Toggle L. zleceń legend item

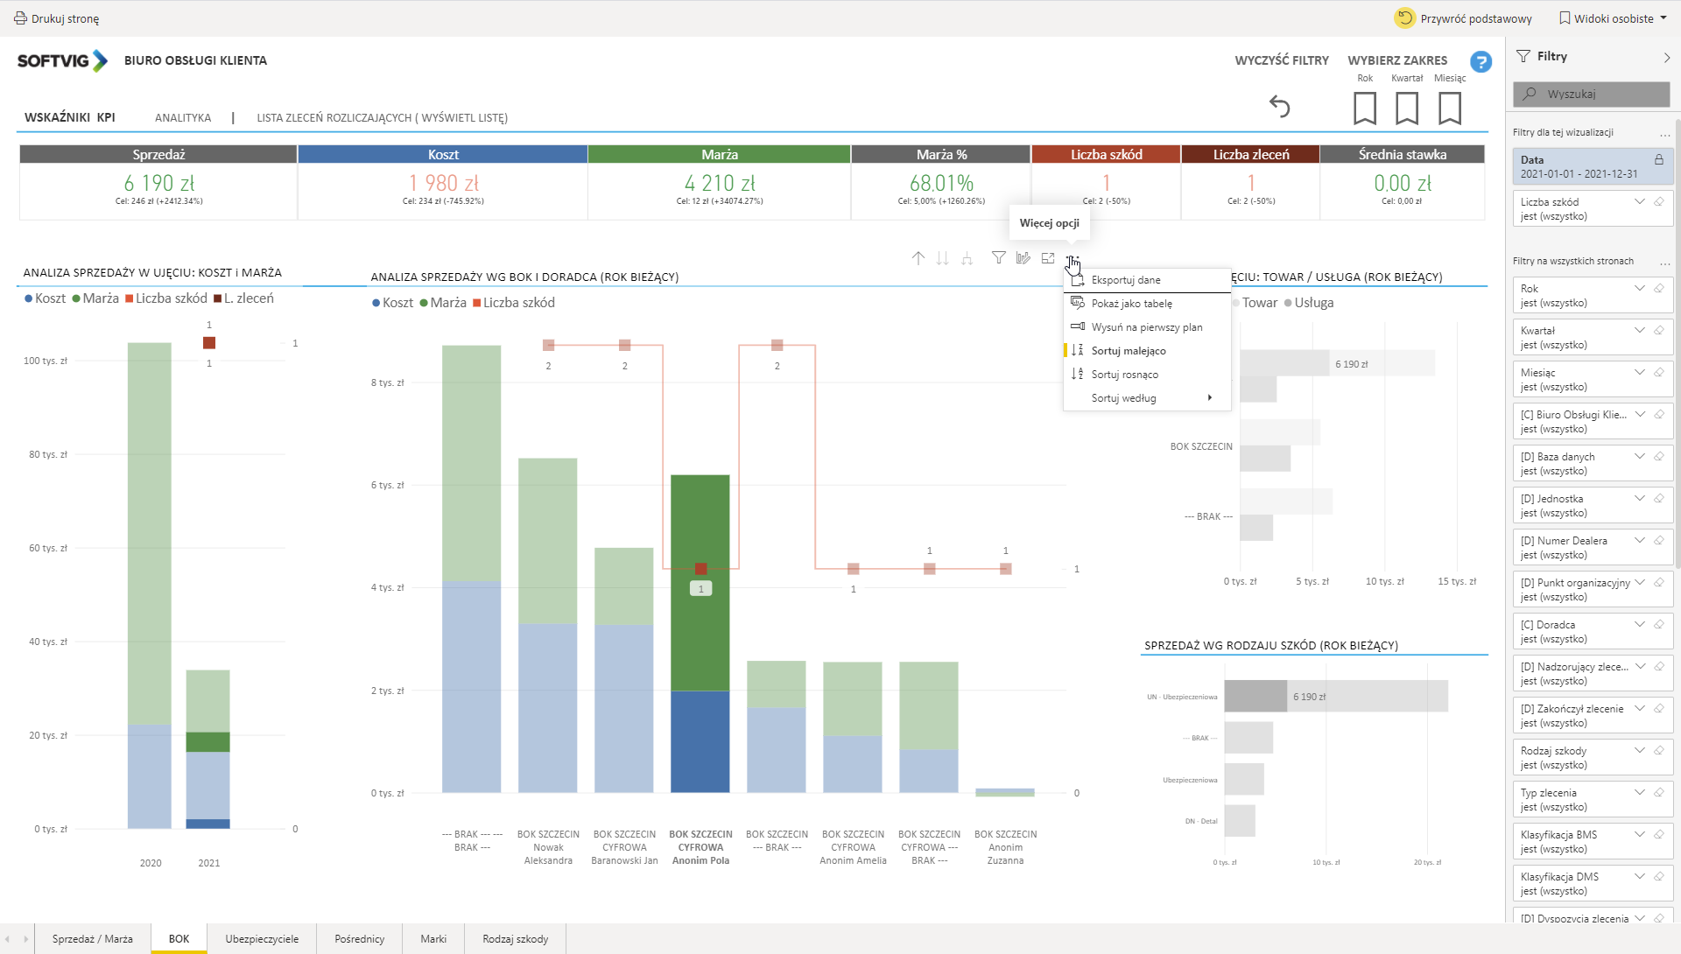(243, 298)
